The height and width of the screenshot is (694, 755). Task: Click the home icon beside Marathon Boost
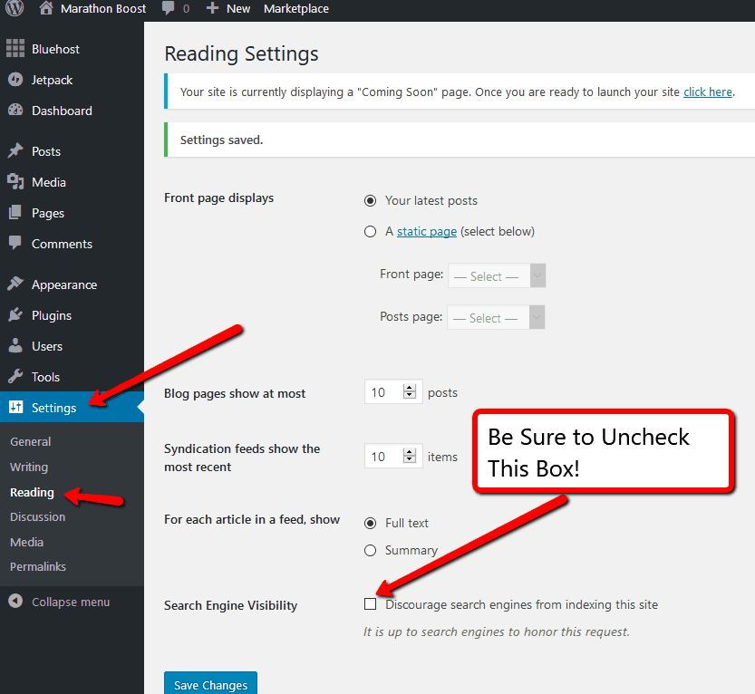46,7
